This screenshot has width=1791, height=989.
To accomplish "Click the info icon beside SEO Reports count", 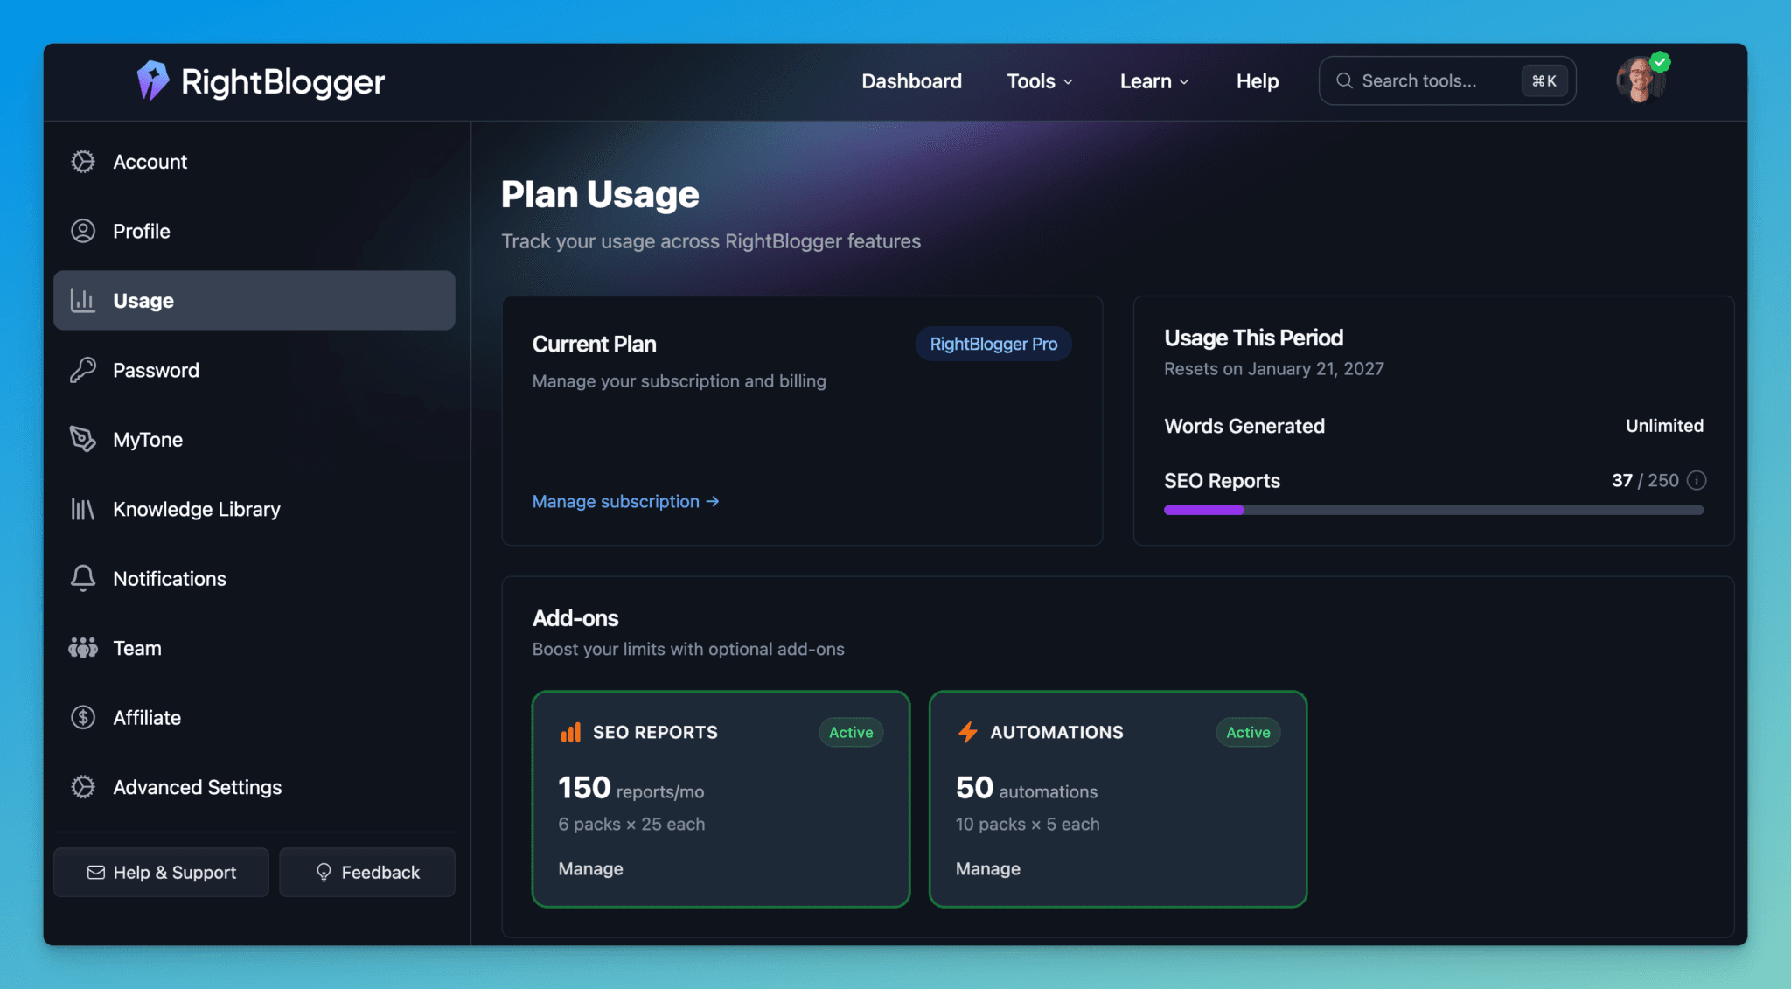I will click(x=1697, y=480).
